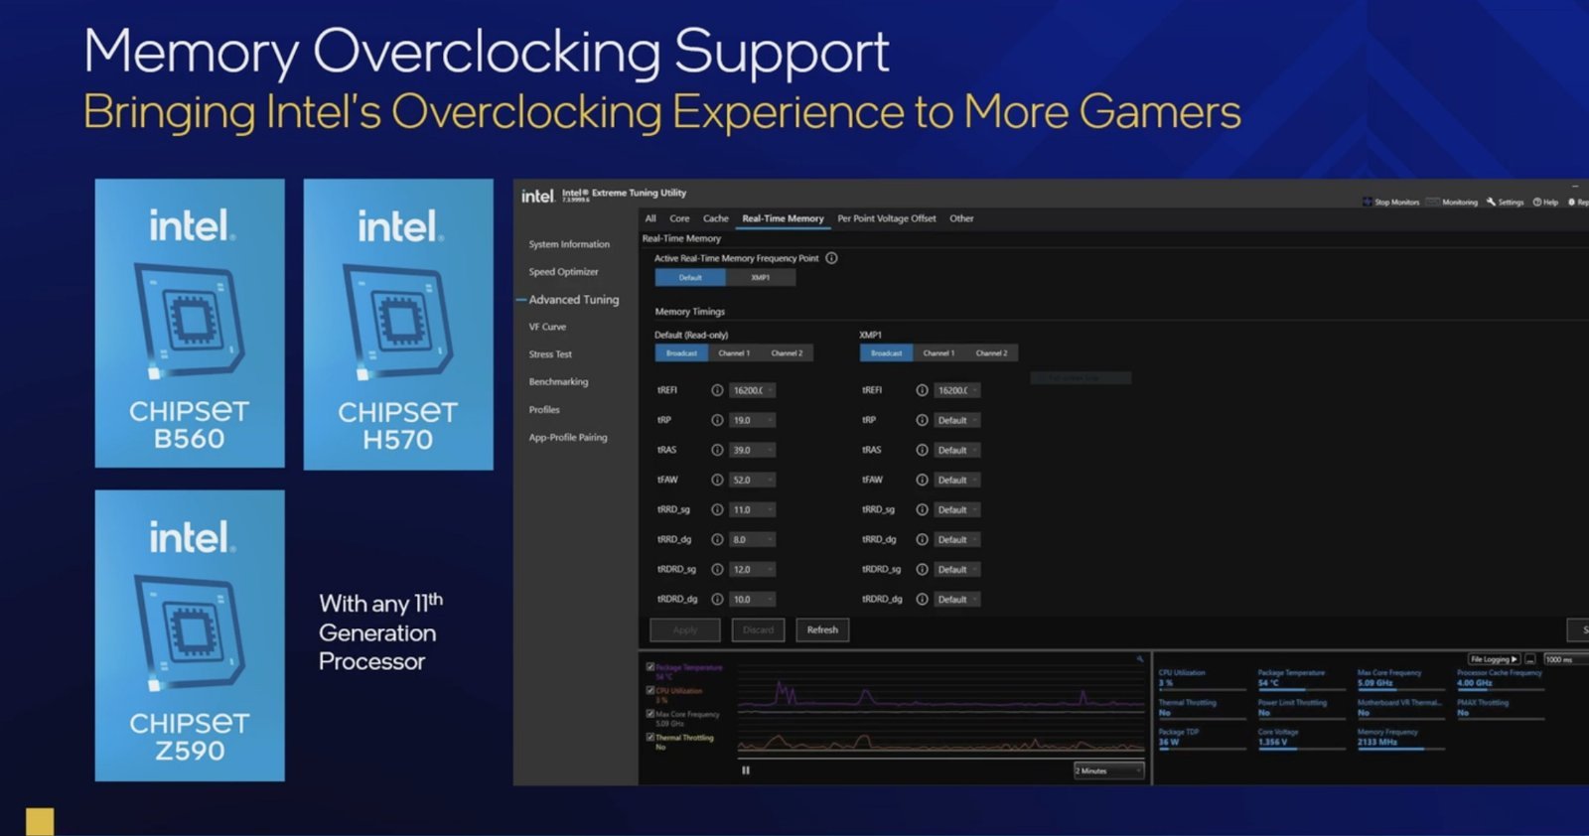Screen dimensions: 1589x836
Task: Click the 1000 ms interval field
Action: point(1565,659)
